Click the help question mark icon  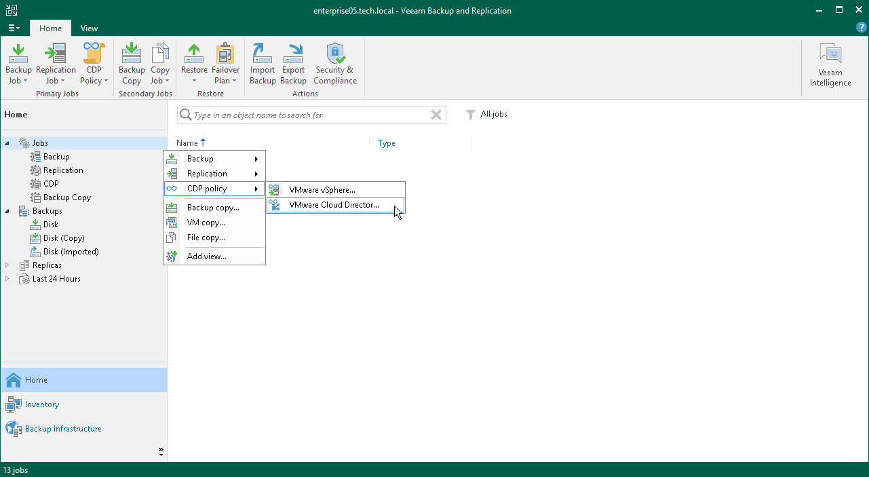862,28
